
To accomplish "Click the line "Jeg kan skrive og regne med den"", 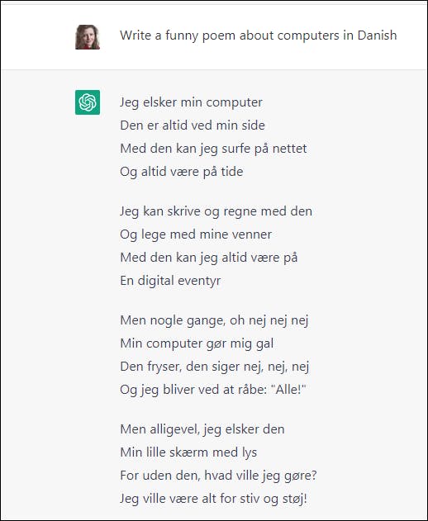I will (x=216, y=211).
